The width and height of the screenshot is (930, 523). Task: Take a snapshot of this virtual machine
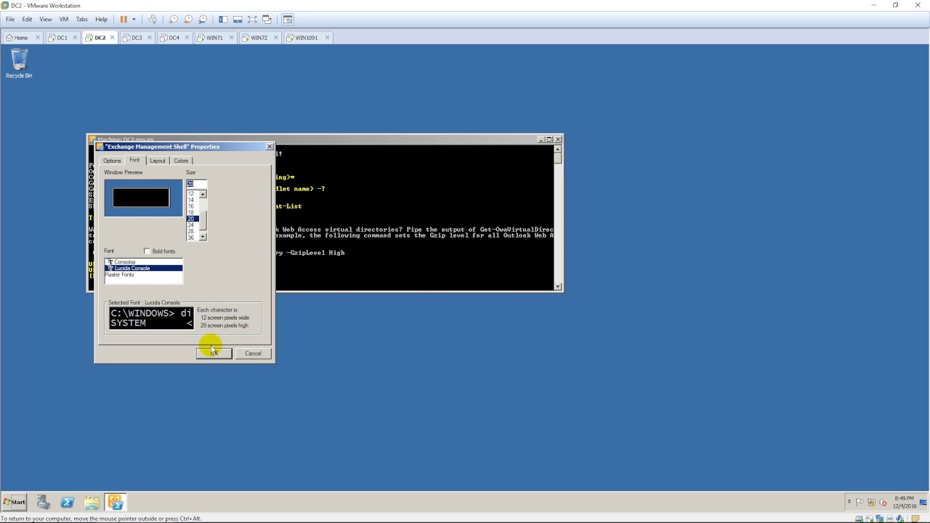(x=173, y=19)
